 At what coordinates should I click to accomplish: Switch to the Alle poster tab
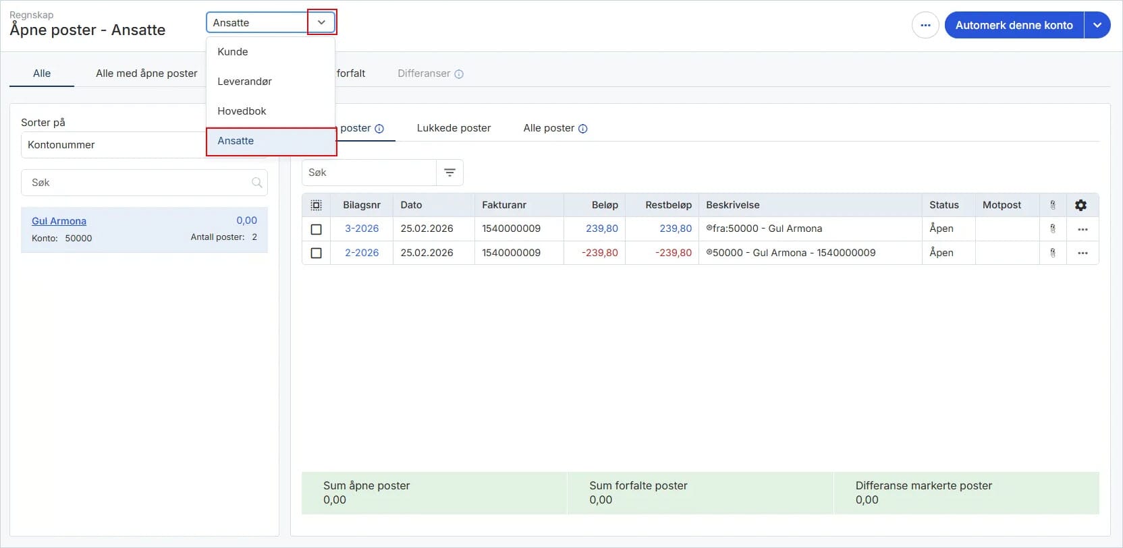click(549, 128)
